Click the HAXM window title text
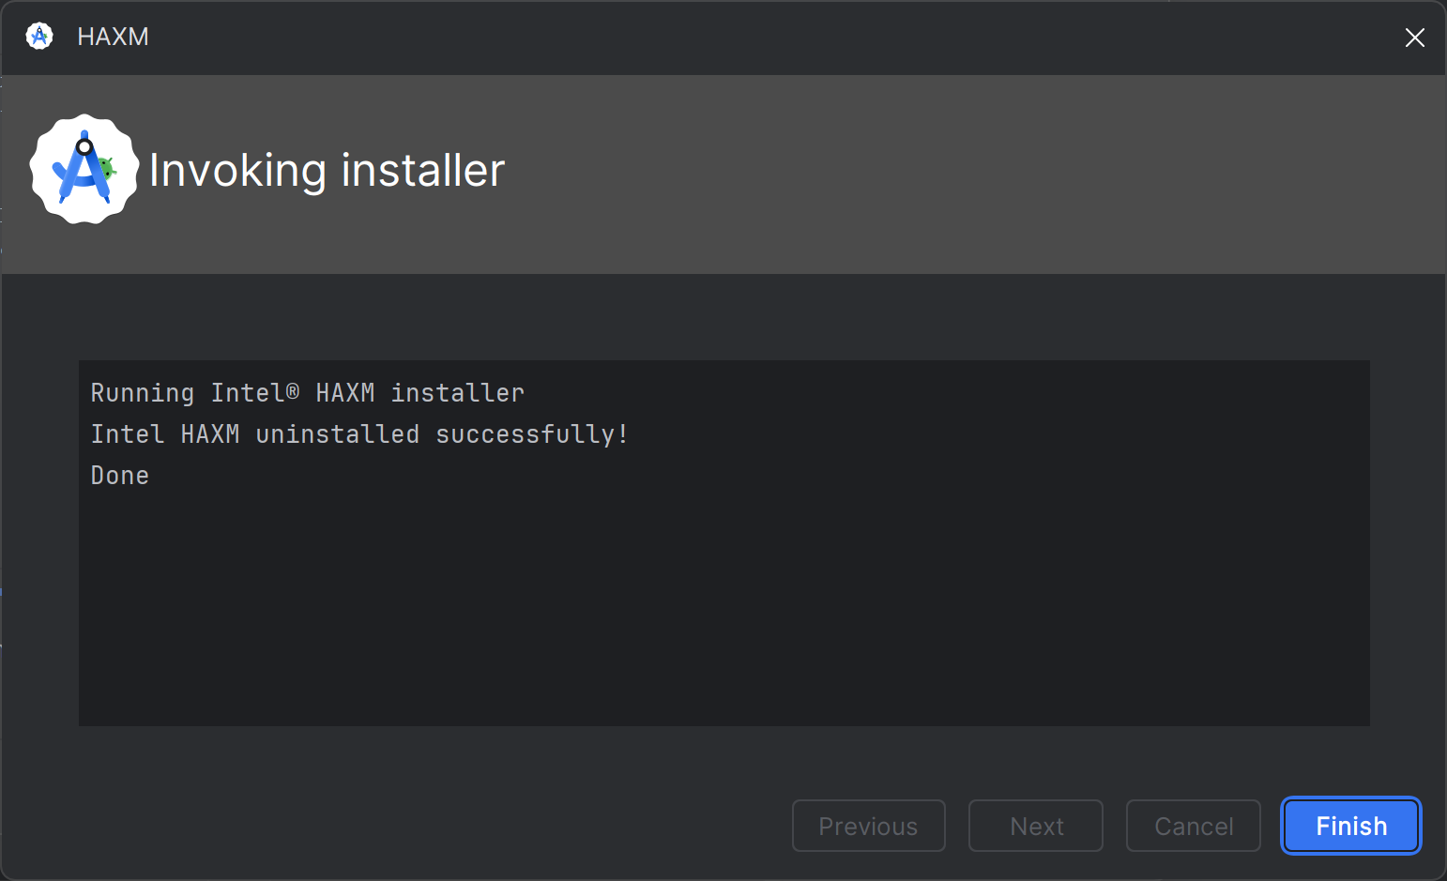Image resolution: width=1447 pixels, height=881 pixels. point(113,37)
